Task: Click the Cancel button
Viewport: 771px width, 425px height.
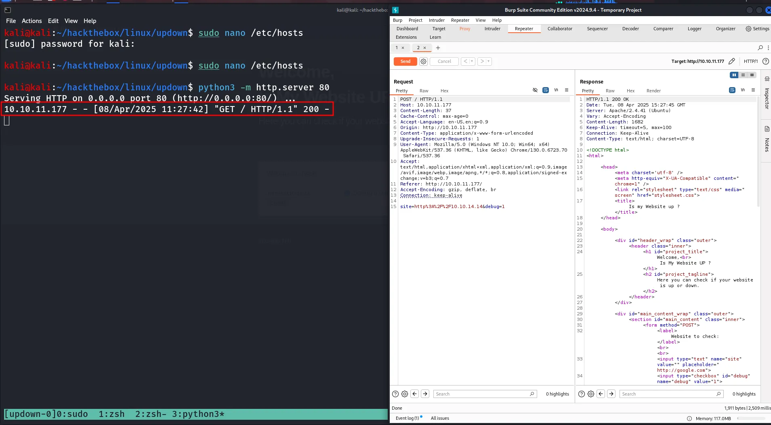Action: pyautogui.click(x=444, y=61)
